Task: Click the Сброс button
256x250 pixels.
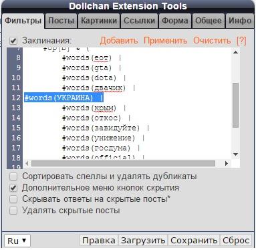Action: click(236, 241)
